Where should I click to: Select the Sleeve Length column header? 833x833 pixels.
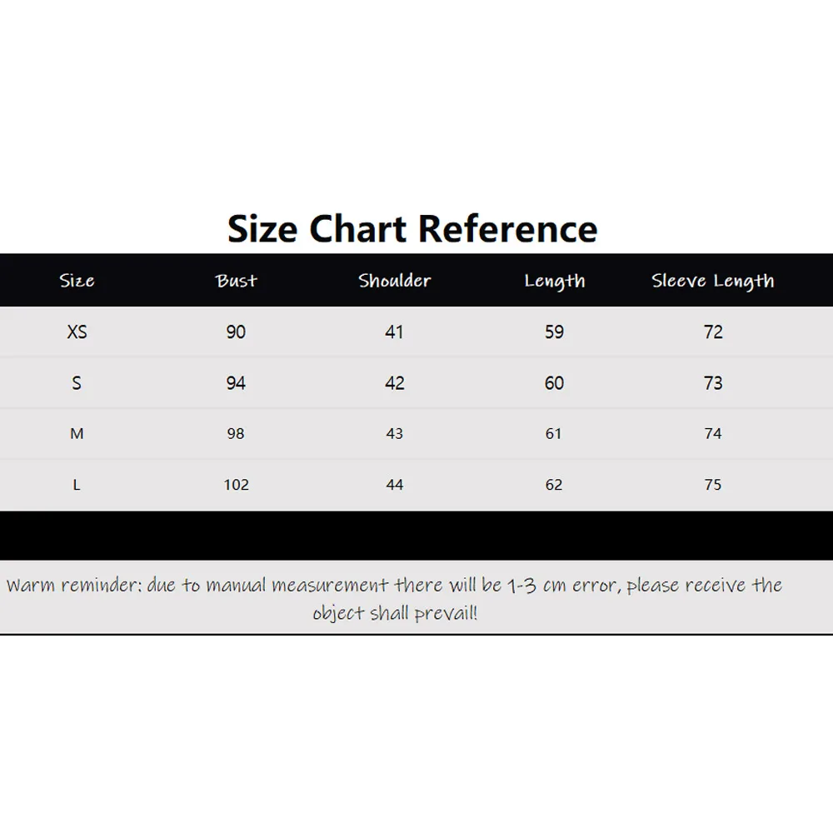pos(713,281)
